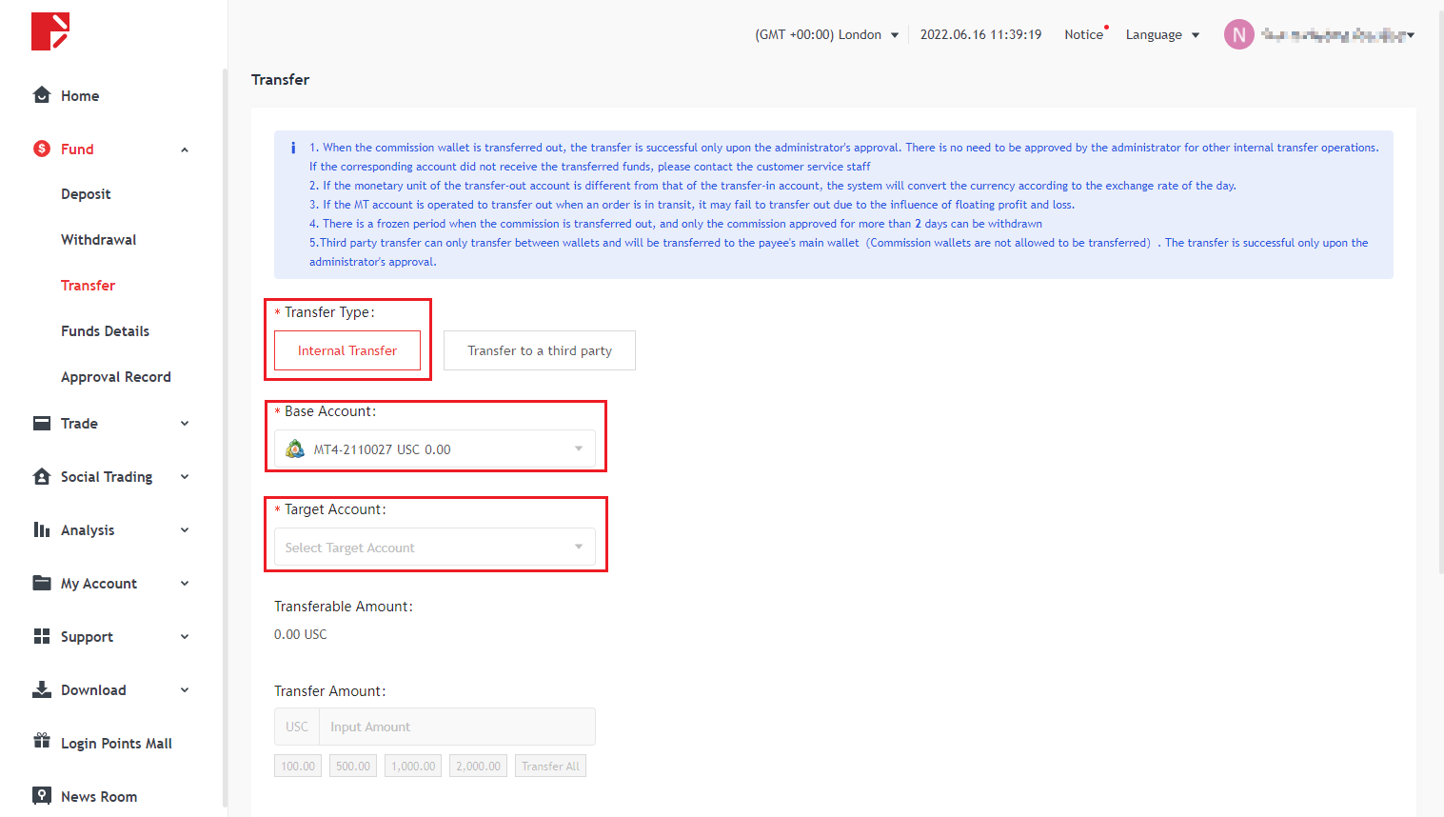Click the Analysis bar chart icon
Viewport: 1444px width, 817px height.
tap(42, 529)
